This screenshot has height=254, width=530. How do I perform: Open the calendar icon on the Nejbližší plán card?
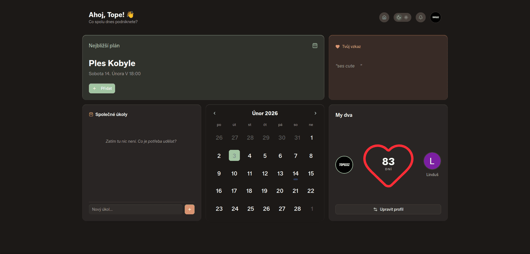tap(315, 45)
